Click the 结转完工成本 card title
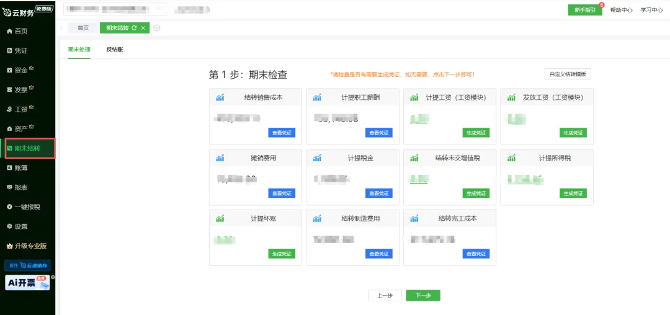Screen dimensions: 670x315 (x=457, y=218)
